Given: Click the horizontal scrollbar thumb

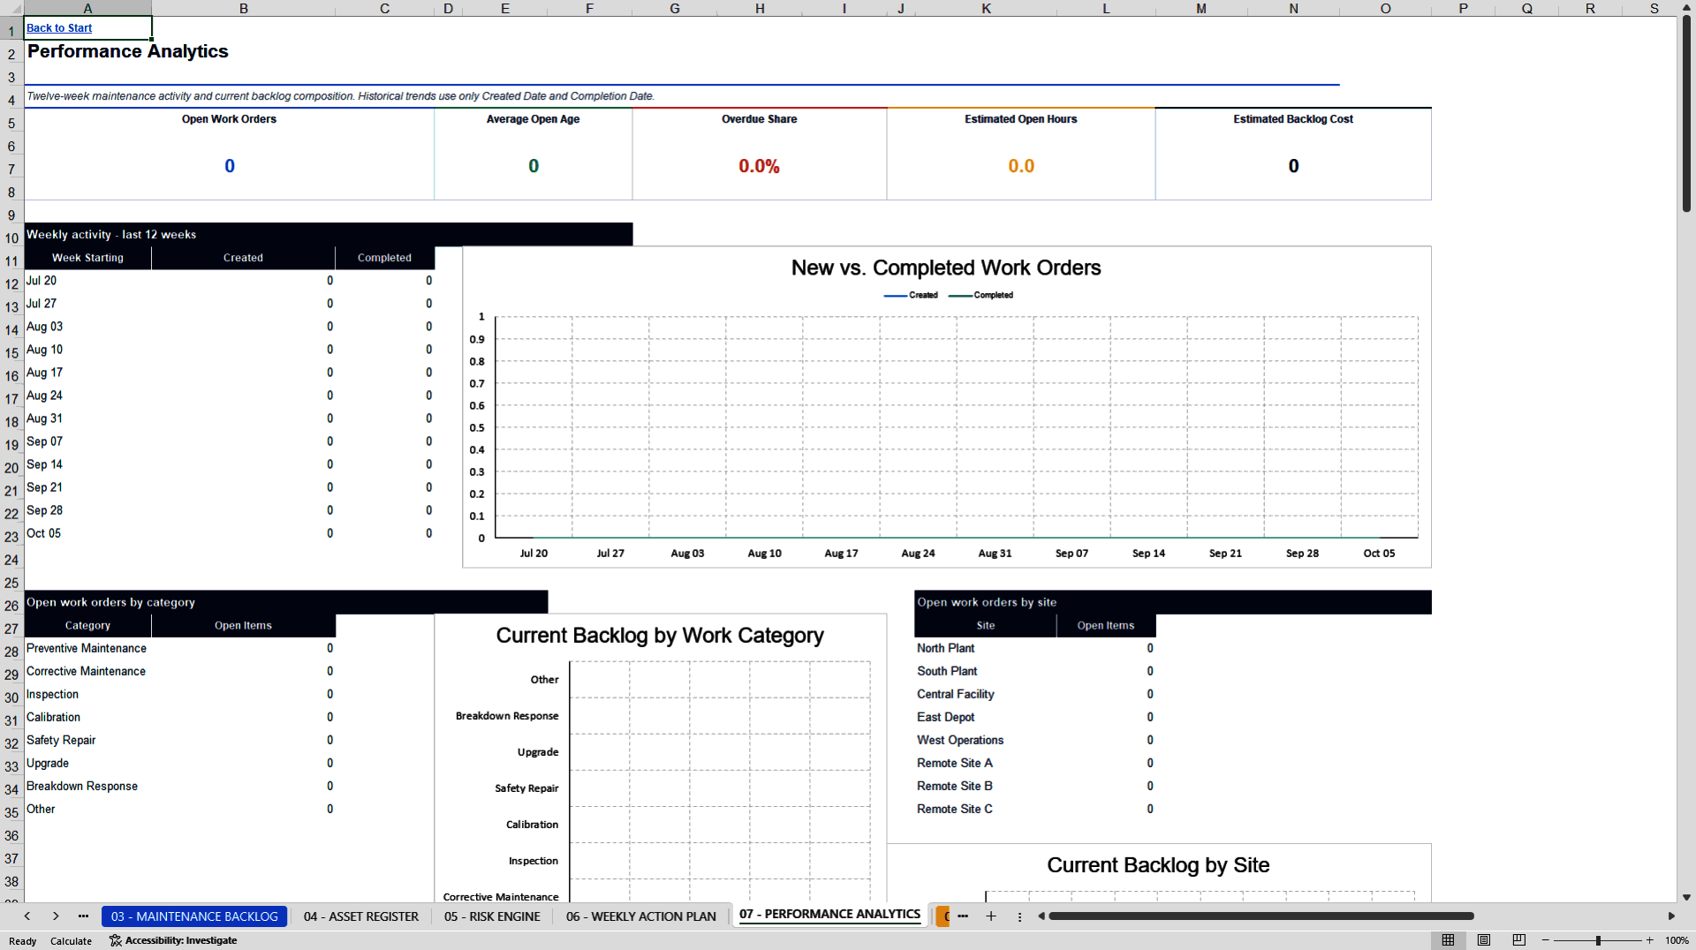Looking at the screenshot, I should tap(1261, 916).
